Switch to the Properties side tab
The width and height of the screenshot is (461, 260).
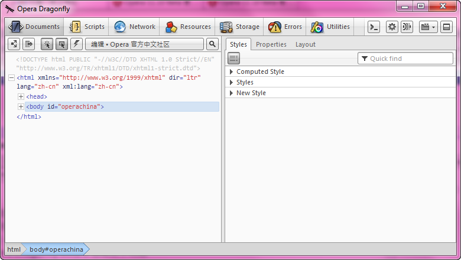pyautogui.click(x=271, y=44)
